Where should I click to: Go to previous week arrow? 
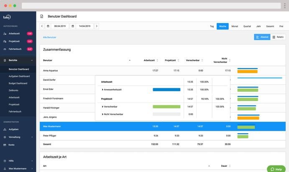tap(42, 26)
